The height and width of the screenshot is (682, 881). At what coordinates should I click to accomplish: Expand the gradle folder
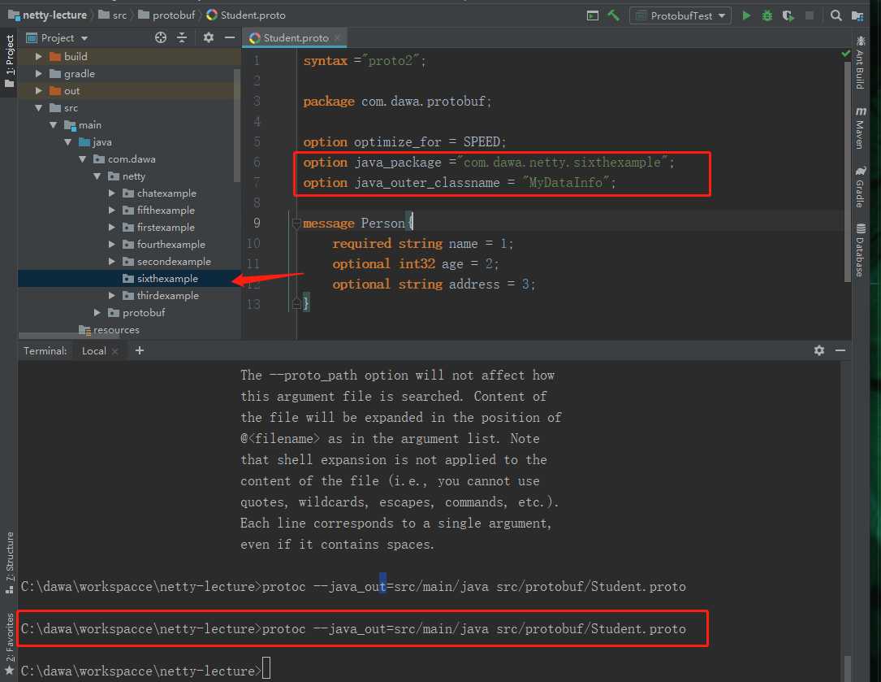coord(38,74)
